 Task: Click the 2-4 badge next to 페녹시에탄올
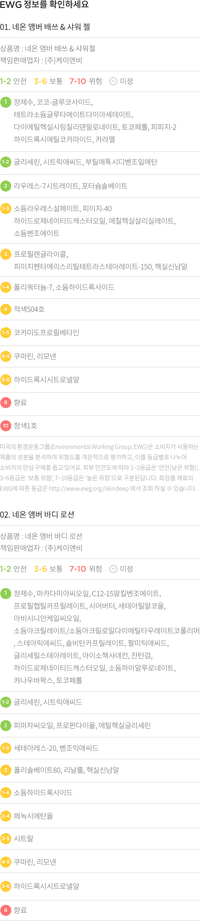[5, 815]
